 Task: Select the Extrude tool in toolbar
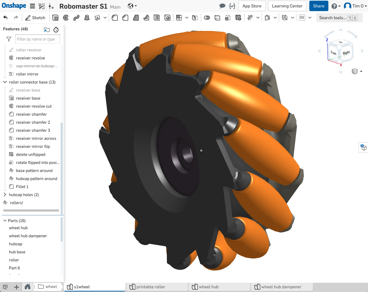click(55, 18)
